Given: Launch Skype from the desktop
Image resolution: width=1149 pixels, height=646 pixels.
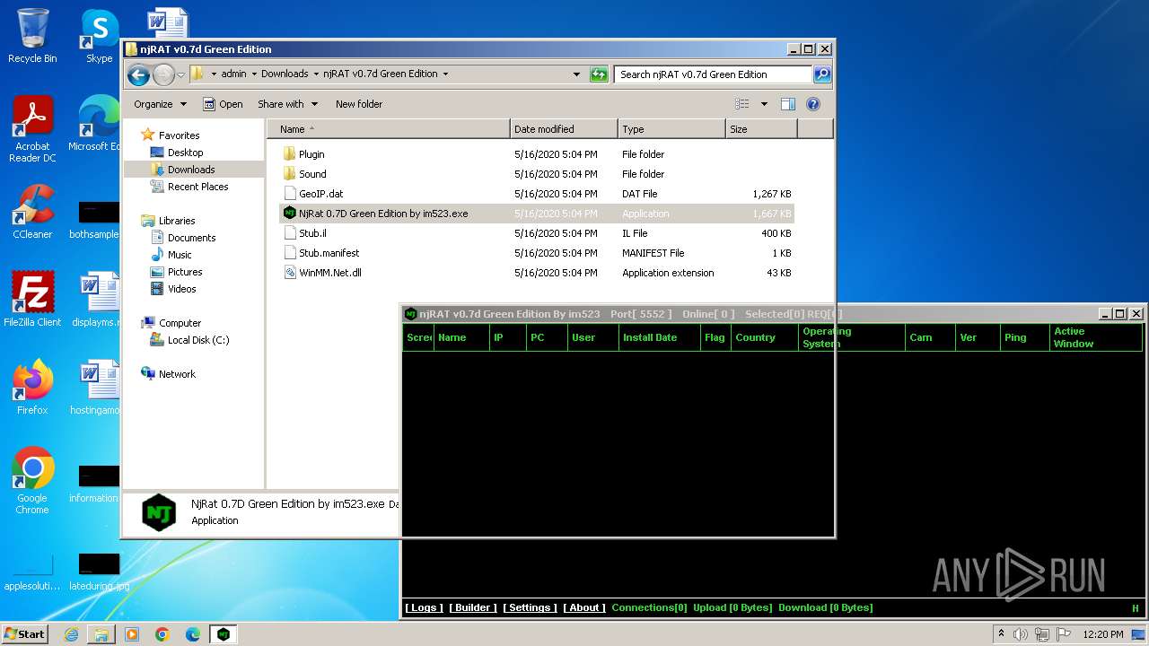Looking at the screenshot, I should 99,36.
